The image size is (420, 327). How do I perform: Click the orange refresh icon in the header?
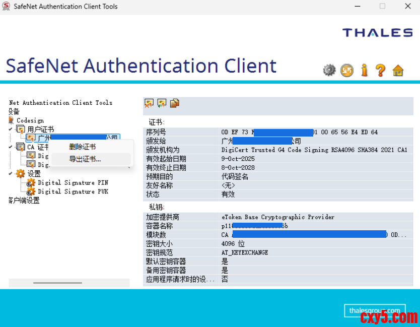tap(346, 71)
